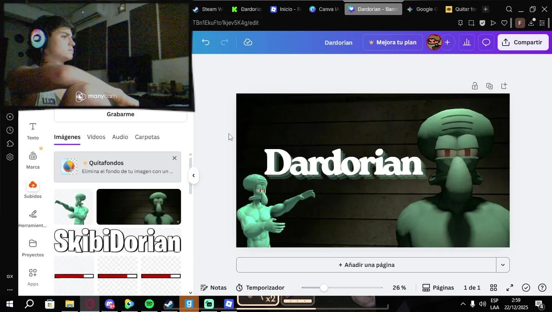Switch to the Steam browser tab
This screenshot has height=312, width=552.
(208, 9)
